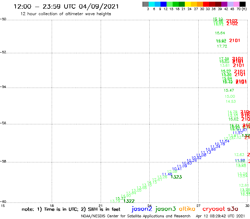Click the blue jason2 value '10.41'

177,169
